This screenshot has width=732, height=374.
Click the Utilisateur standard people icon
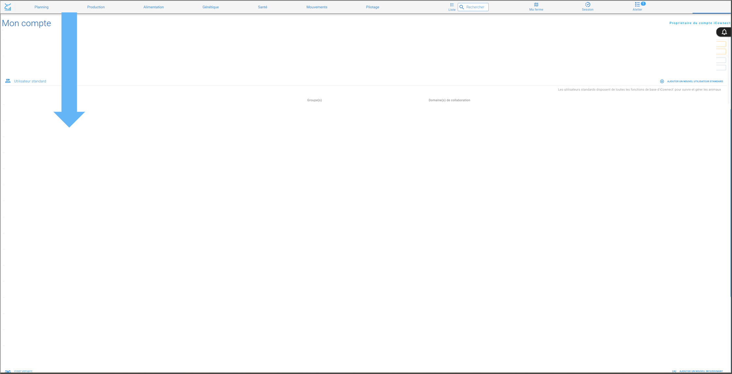click(x=8, y=81)
